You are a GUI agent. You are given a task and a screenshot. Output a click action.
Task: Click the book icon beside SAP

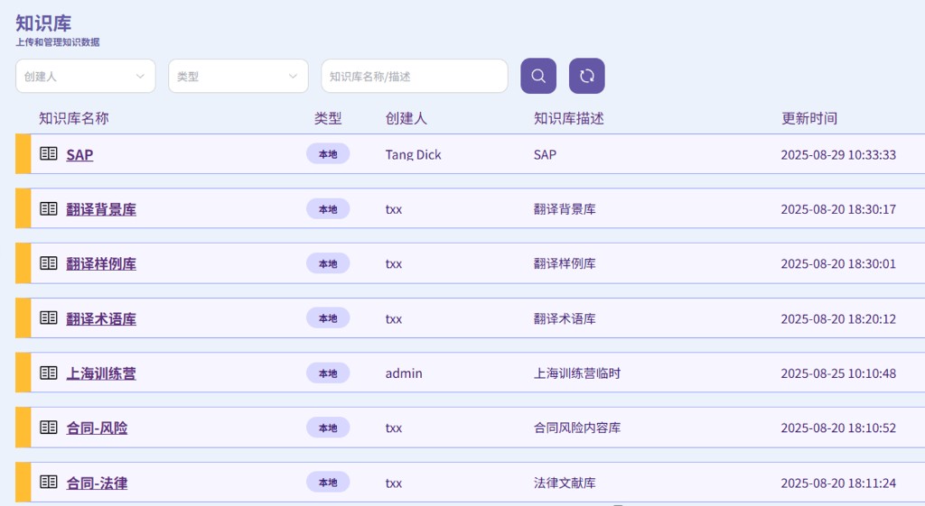pyautogui.click(x=48, y=154)
